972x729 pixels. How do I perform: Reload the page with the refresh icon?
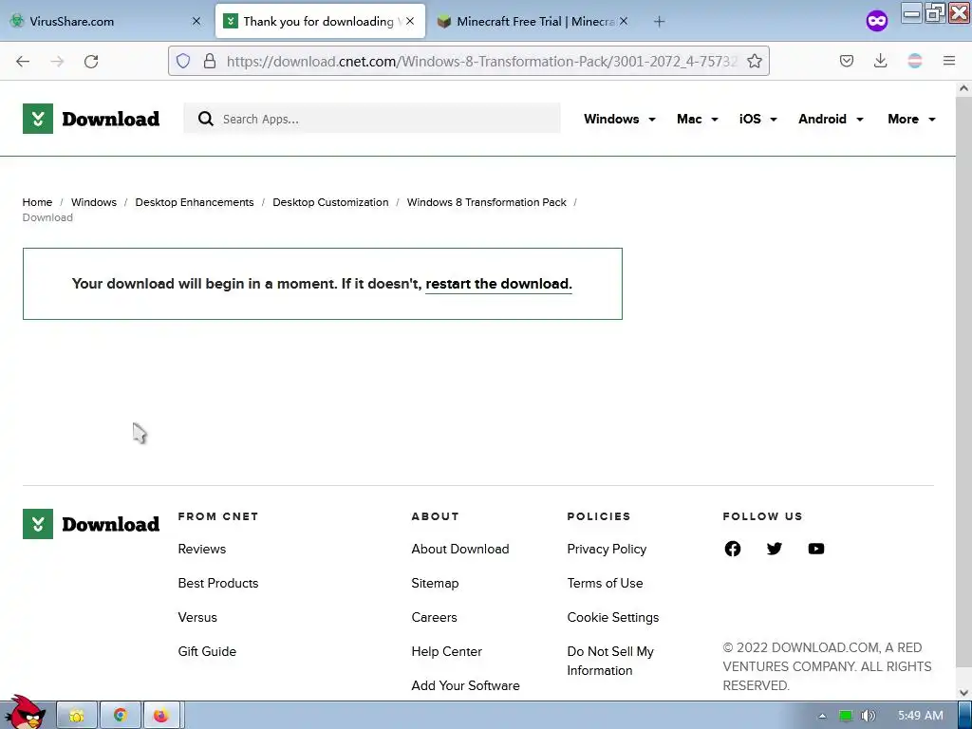pos(91,62)
